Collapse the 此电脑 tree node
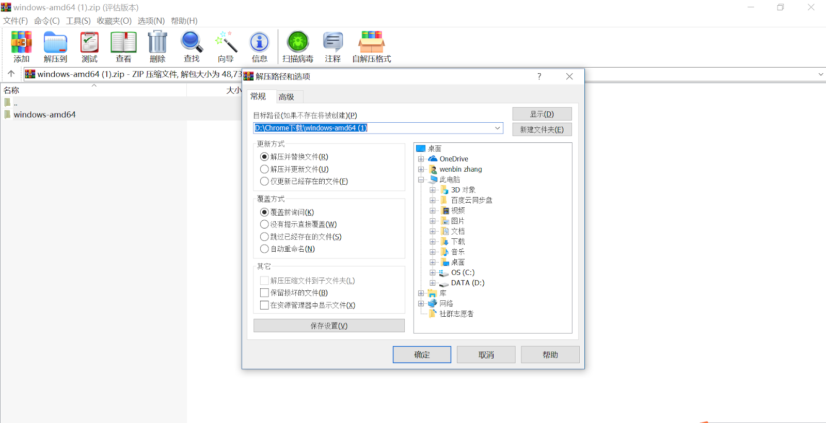This screenshot has height=423, width=826. coord(421,180)
